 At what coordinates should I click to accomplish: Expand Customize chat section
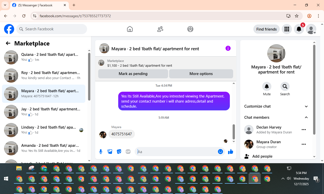(276, 106)
